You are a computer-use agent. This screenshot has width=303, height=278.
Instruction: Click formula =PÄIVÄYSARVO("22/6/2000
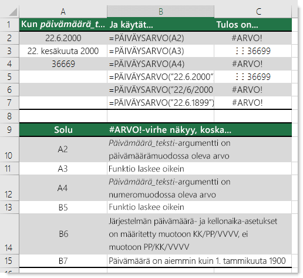(x=160, y=90)
